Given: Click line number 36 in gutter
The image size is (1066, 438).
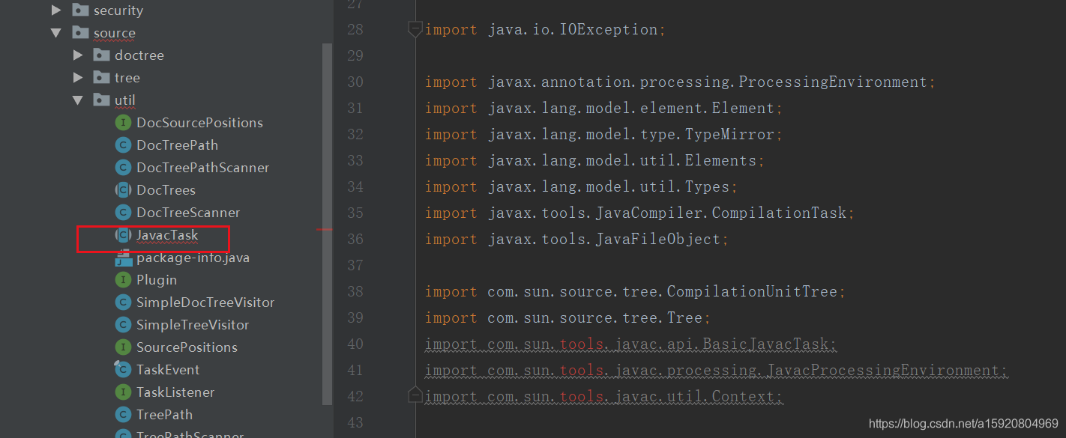Looking at the screenshot, I should tap(355, 240).
